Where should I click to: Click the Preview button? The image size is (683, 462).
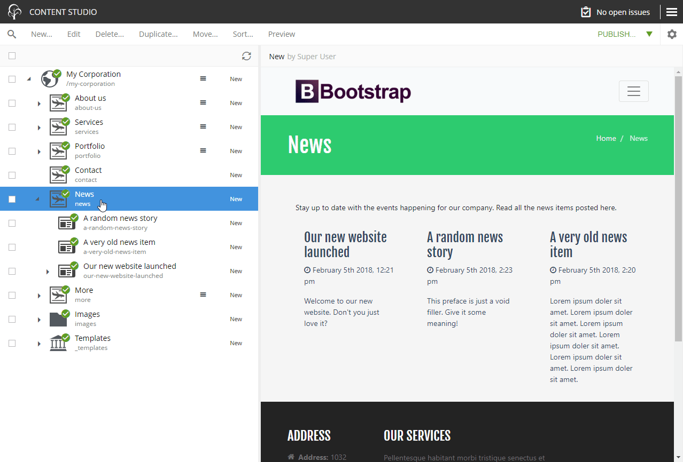(x=281, y=34)
